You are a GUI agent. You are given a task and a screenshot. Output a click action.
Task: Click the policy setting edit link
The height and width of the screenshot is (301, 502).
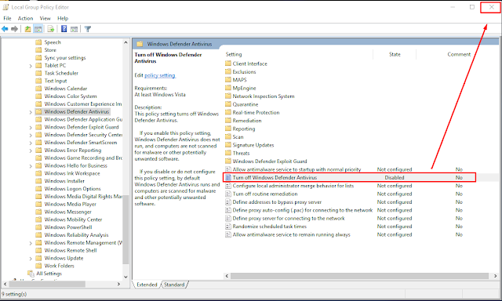pyautogui.click(x=160, y=75)
